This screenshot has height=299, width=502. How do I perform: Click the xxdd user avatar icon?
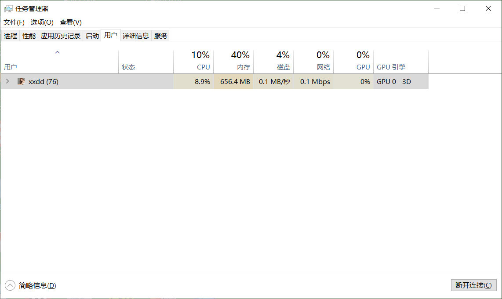pyautogui.click(x=21, y=81)
